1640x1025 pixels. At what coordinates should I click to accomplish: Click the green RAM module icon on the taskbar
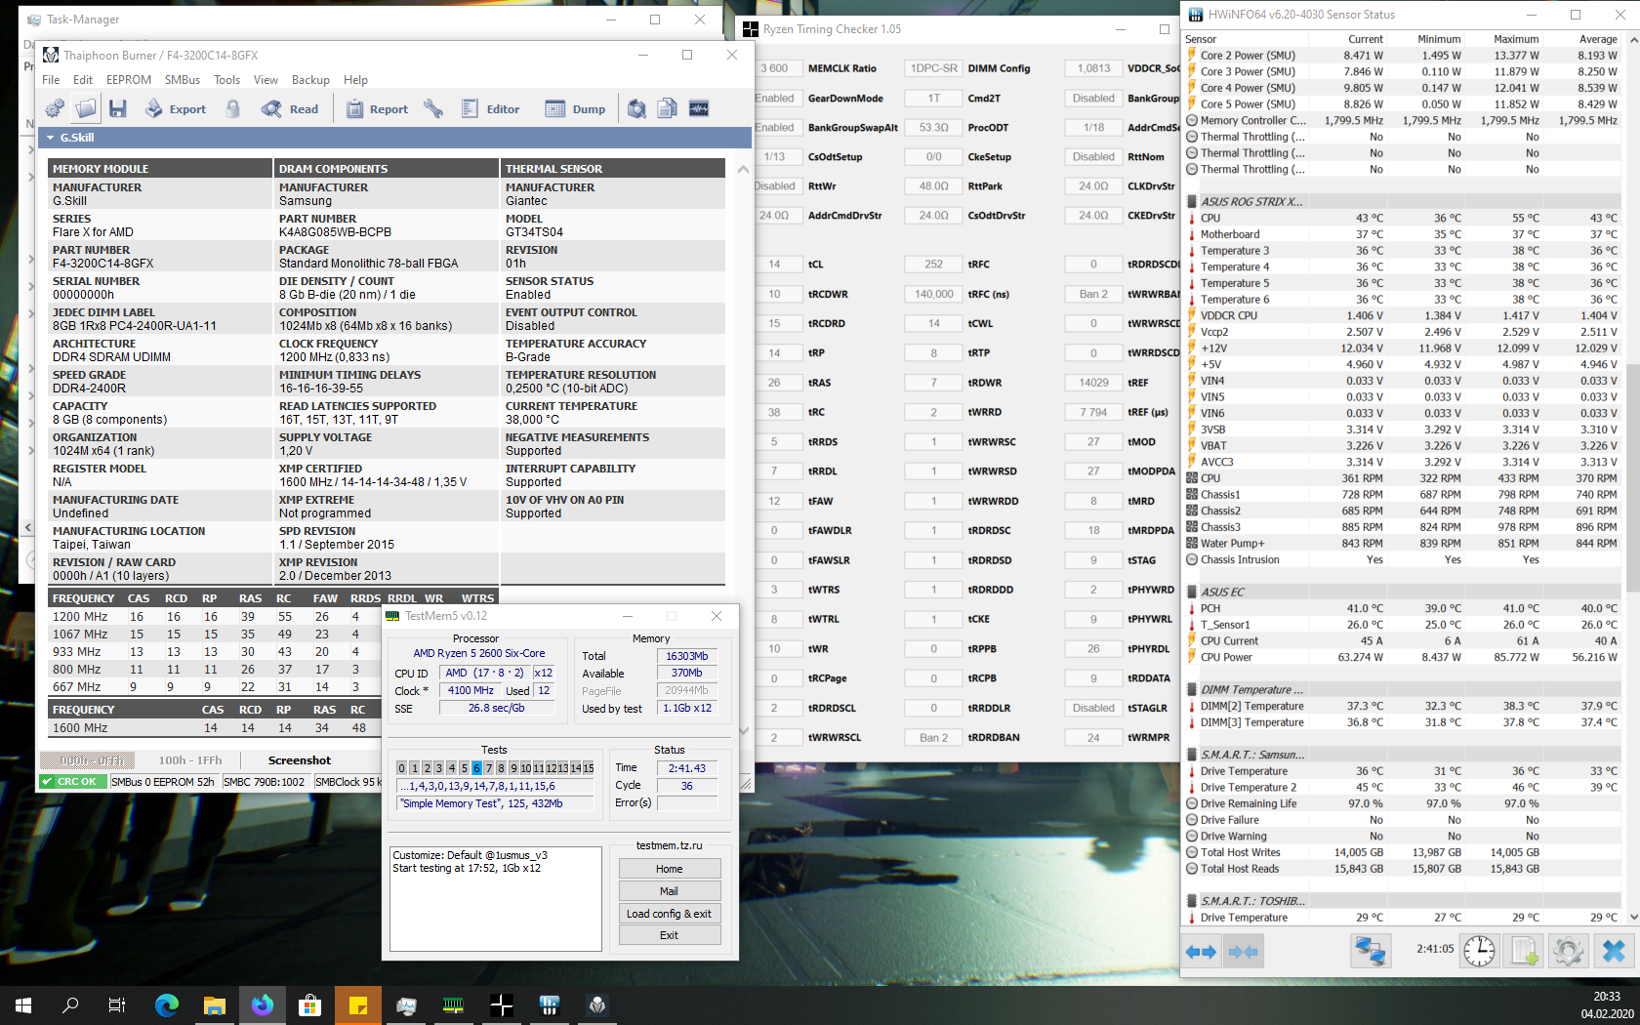(454, 1005)
